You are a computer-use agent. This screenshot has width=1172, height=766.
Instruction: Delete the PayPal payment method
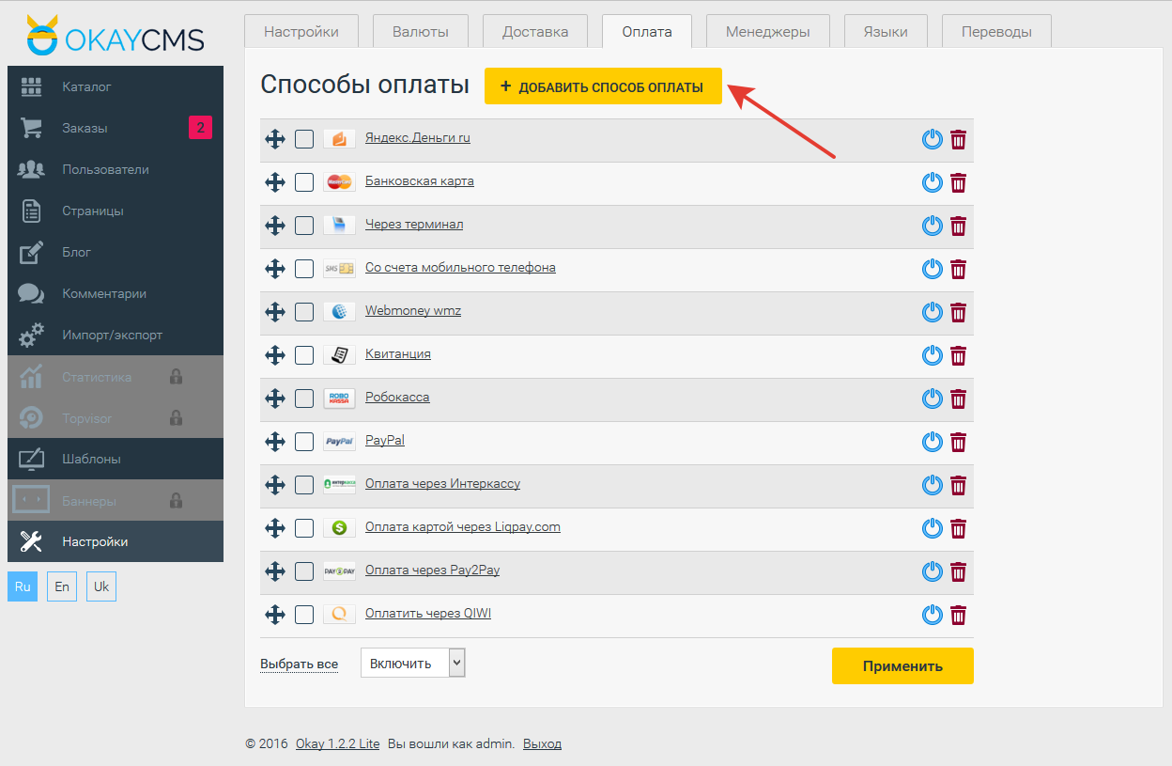pos(958,443)
